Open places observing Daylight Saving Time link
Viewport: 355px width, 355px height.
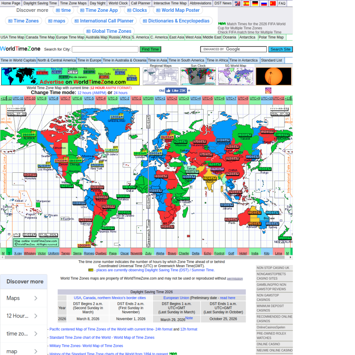tap(155, 270)
